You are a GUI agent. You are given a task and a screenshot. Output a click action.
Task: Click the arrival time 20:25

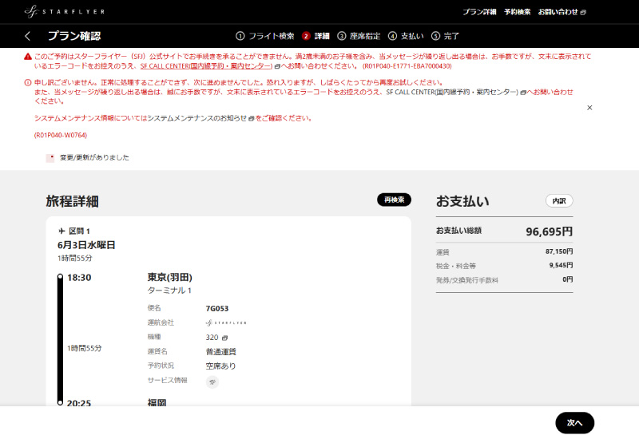tap(79, 403)
